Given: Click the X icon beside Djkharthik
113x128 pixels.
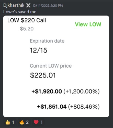Looking at the screenshot, I should pos(28,6).
